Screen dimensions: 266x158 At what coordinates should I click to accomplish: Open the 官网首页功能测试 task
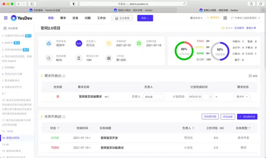point(112,148)
